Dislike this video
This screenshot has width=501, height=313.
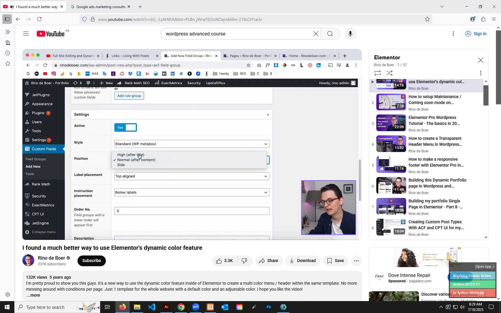[245, 261]
